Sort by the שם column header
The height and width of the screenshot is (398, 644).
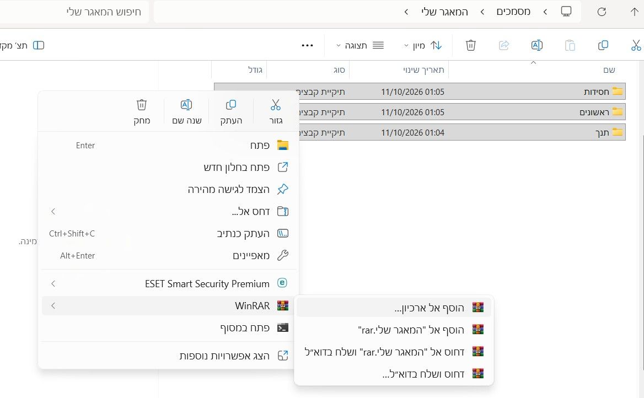[609, 70]
